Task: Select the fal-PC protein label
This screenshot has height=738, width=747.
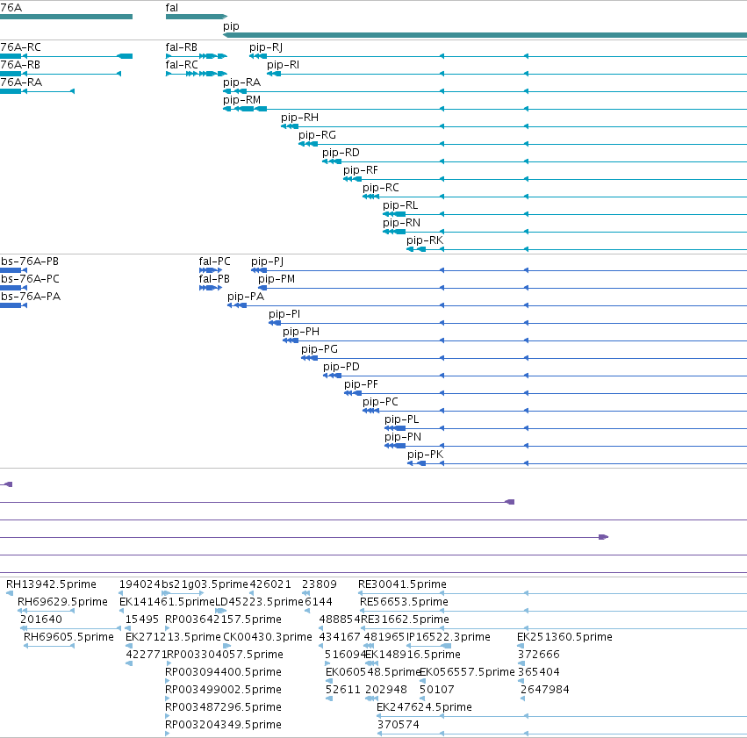Action: 214,262
